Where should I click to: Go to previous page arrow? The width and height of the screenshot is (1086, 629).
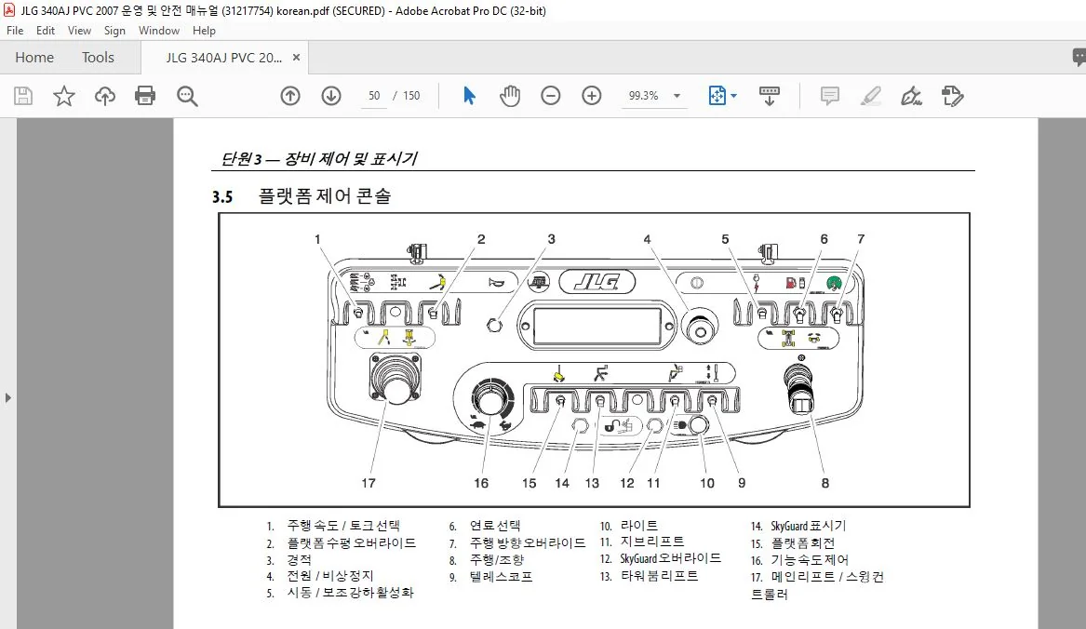click(290, 96)
